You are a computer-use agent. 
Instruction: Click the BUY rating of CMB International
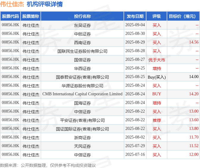(157, 94)
